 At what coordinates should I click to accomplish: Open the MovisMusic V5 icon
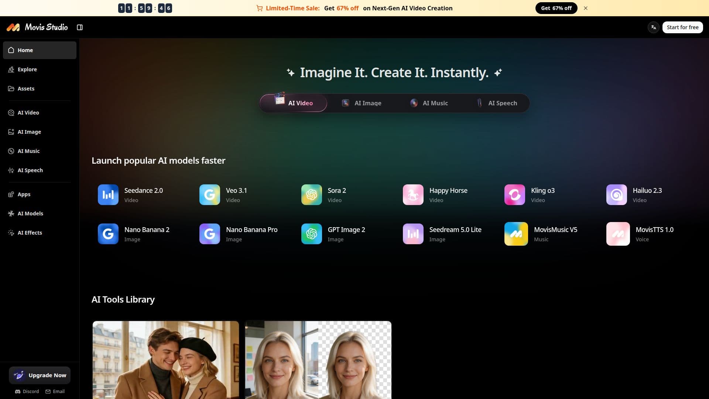tap(516, 234)
